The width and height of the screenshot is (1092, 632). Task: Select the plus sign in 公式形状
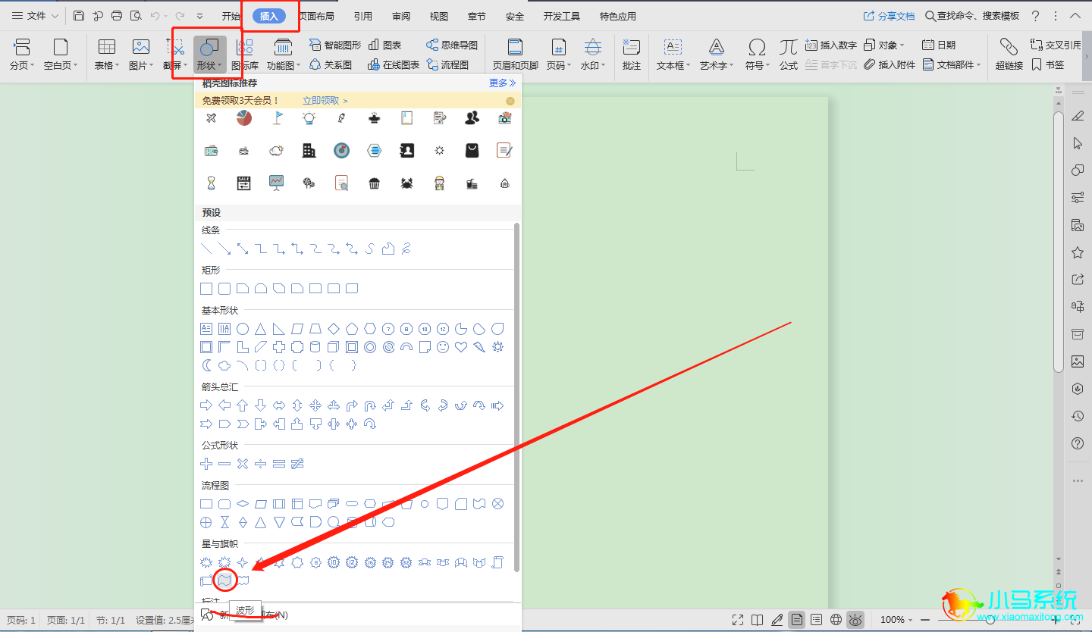tap(206, 463)
